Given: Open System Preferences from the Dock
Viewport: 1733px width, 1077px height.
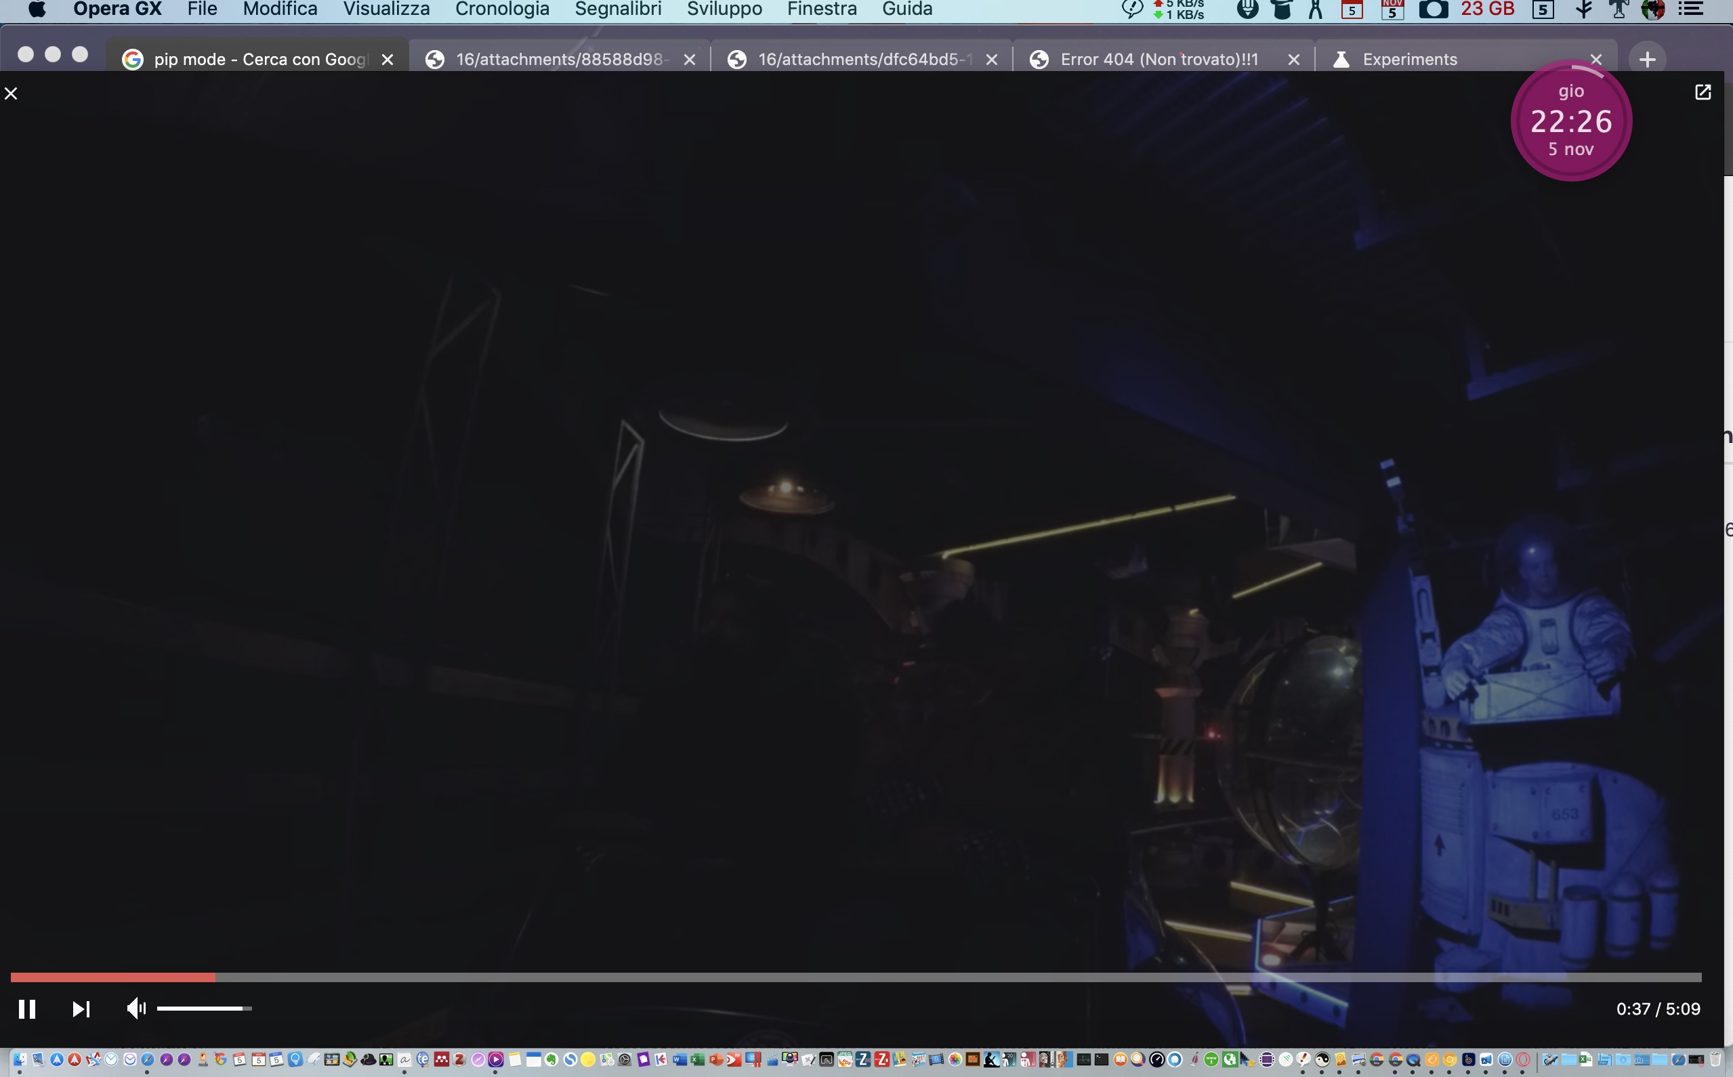Looking at the screenshot, I should (625, 1060).
